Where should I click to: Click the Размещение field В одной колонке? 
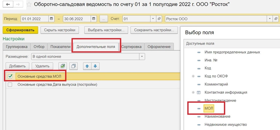(x=85, y=57)
